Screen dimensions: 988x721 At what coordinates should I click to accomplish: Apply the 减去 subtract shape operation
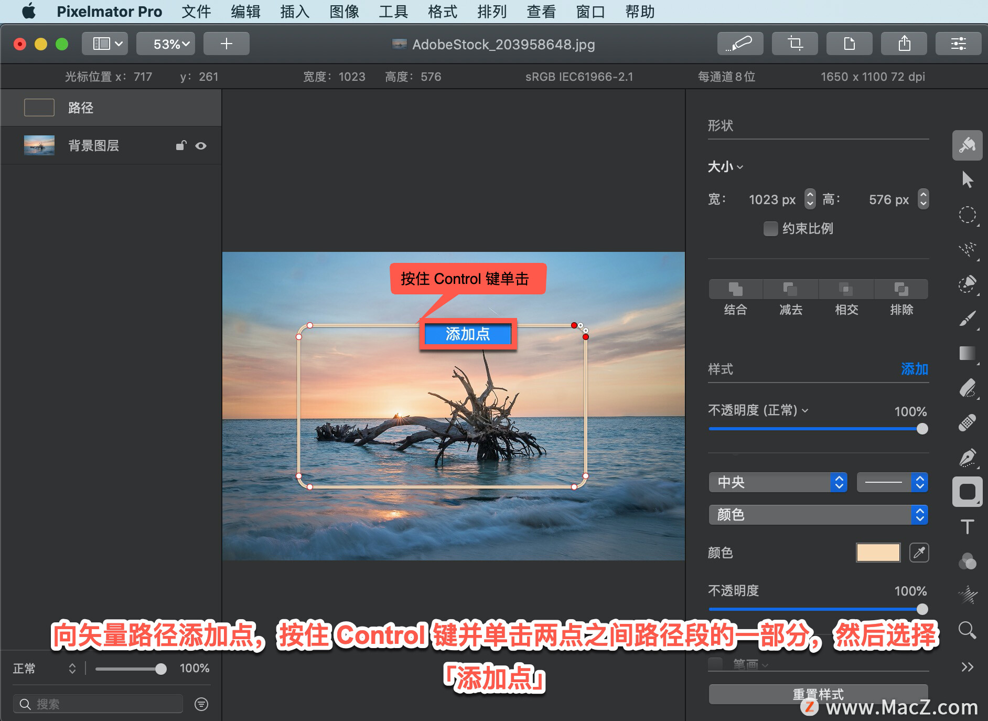790,289
